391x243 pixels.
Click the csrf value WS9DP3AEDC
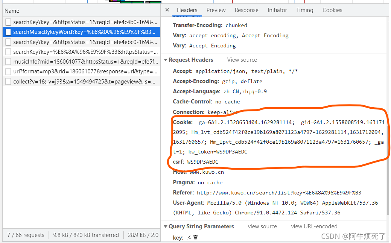pyautogui.click(x=203, y=162)
